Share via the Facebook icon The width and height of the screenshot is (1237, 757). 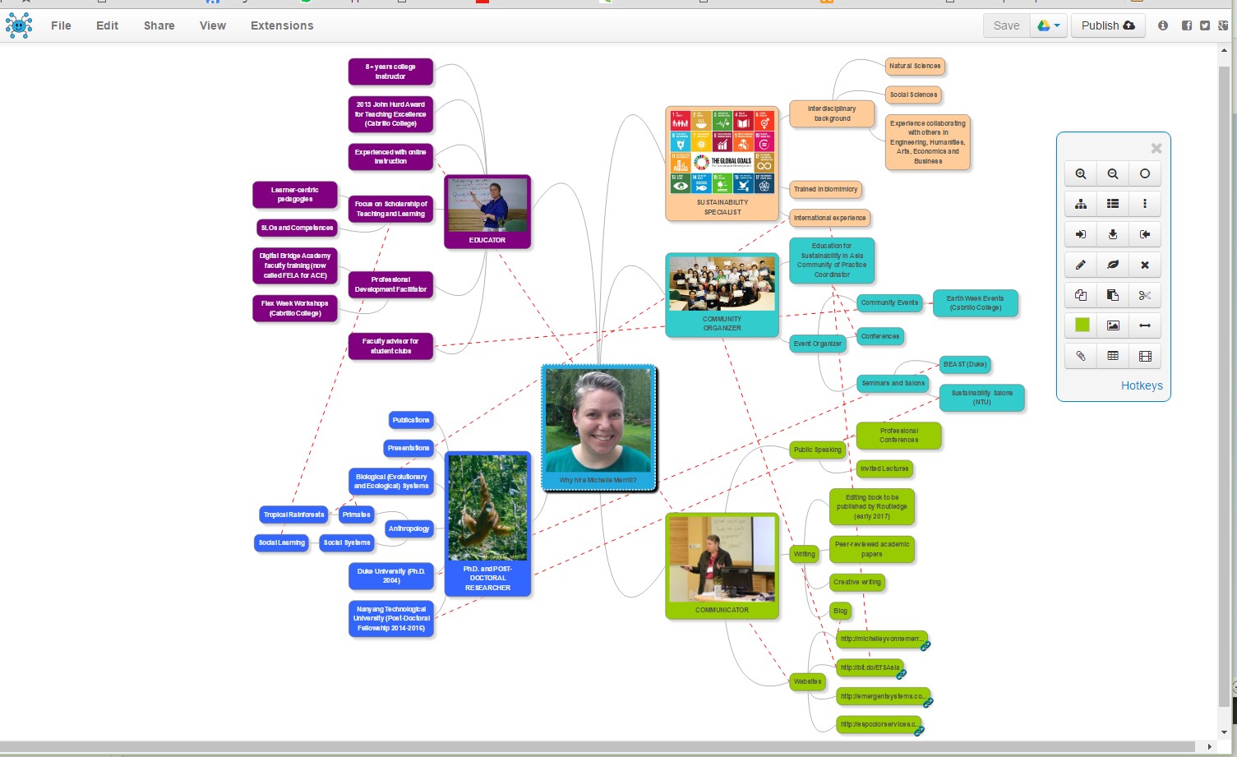(x=1186, y=25)
